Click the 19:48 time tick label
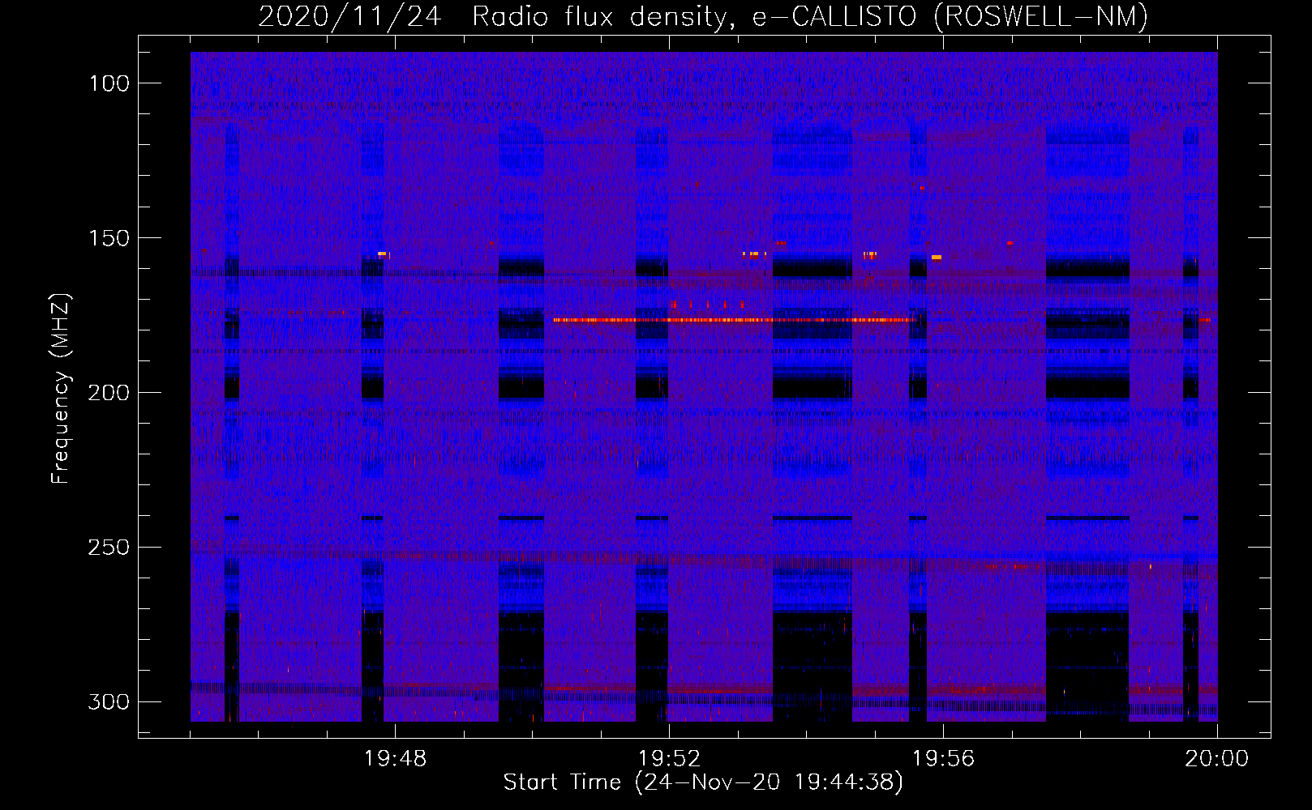Screen dimensions: 1312x810 [395, 759]
